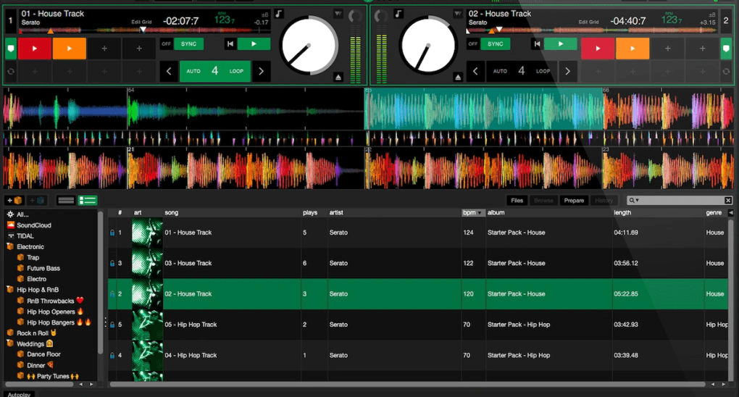This screenshot has width=739, height=397.
Task: Halve the auto loop size on deck 1
Action: (169, 71)
